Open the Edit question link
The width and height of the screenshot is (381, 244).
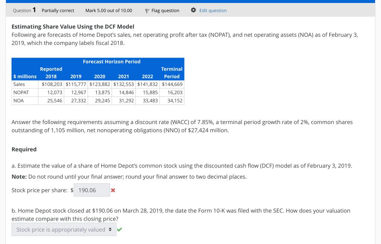pyautogui.click(x=213, y=10)
